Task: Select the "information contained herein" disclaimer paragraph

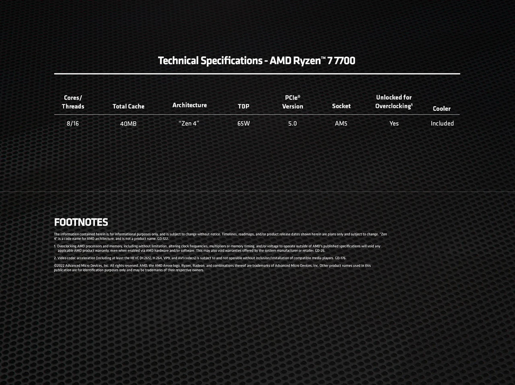Action: tap(221, 236)
